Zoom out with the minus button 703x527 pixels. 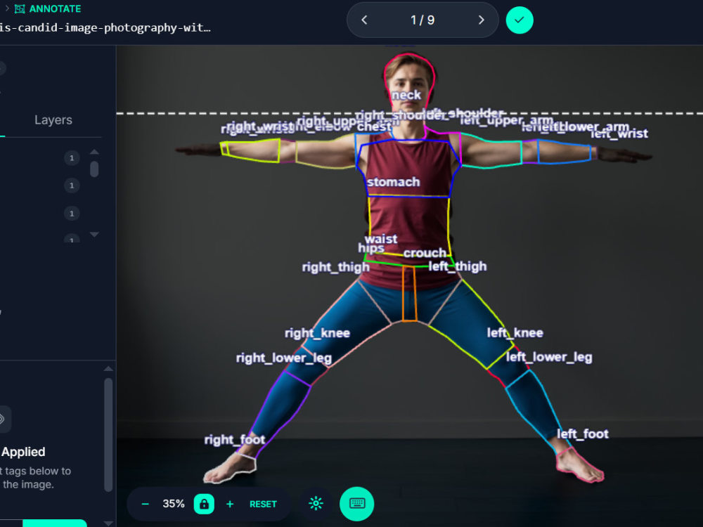(145, 504)
